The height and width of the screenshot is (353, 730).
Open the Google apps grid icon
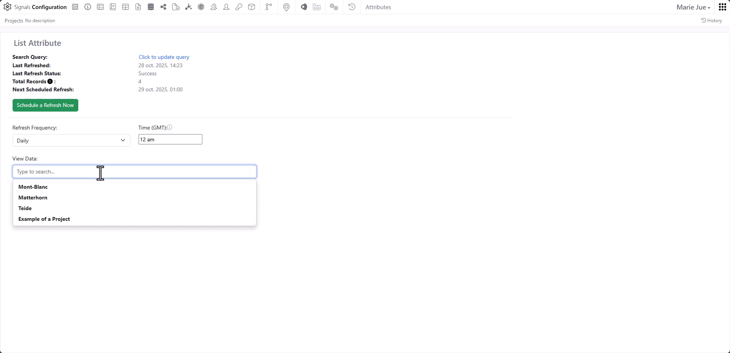tap(722, 6)
